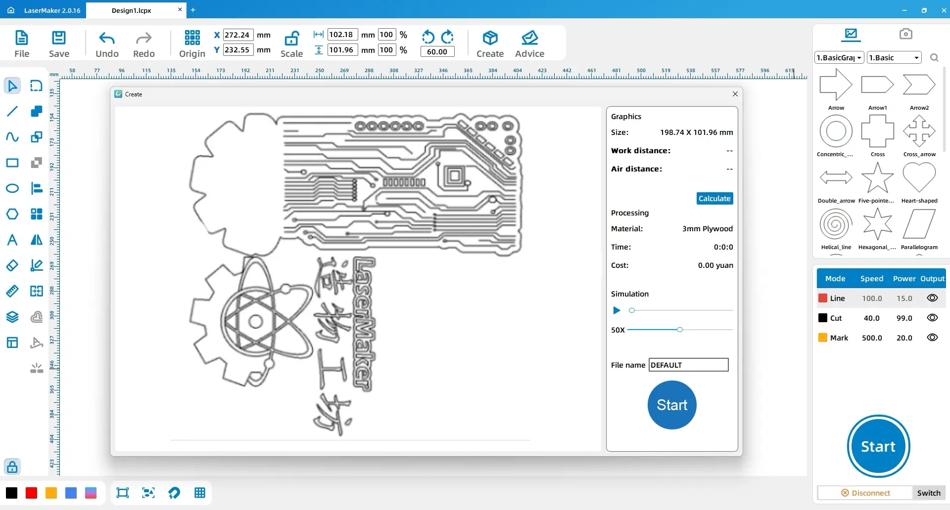Click the rotation angle field 60.00

tap(437, 51)
